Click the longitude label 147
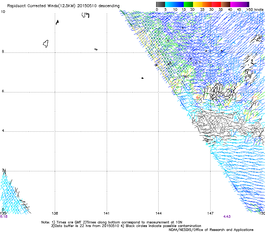 pyautogui.click(x=210, y=213)
